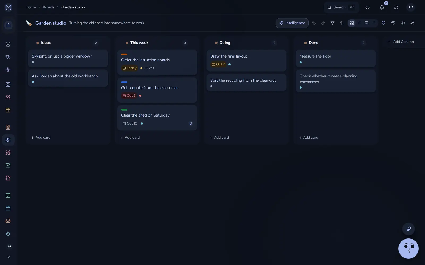Image resolution: width=425 pixels, height=265 pixels.
Task: Click the Intelligence button
Action: pos(292,23)
